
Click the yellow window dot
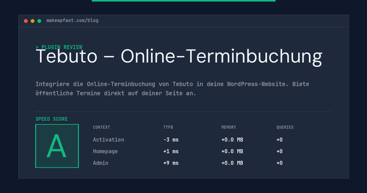33,21
